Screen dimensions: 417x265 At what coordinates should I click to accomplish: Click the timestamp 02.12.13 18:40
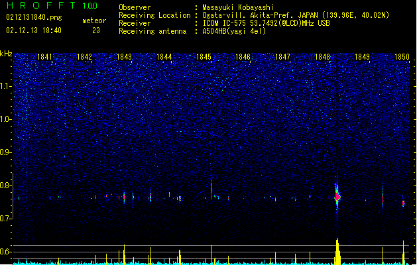coord(34,30)
